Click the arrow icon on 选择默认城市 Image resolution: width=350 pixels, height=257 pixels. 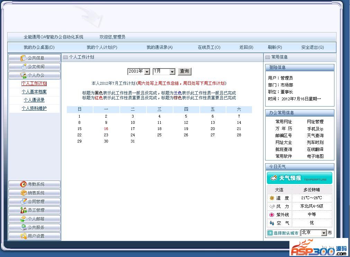[270, 233]
